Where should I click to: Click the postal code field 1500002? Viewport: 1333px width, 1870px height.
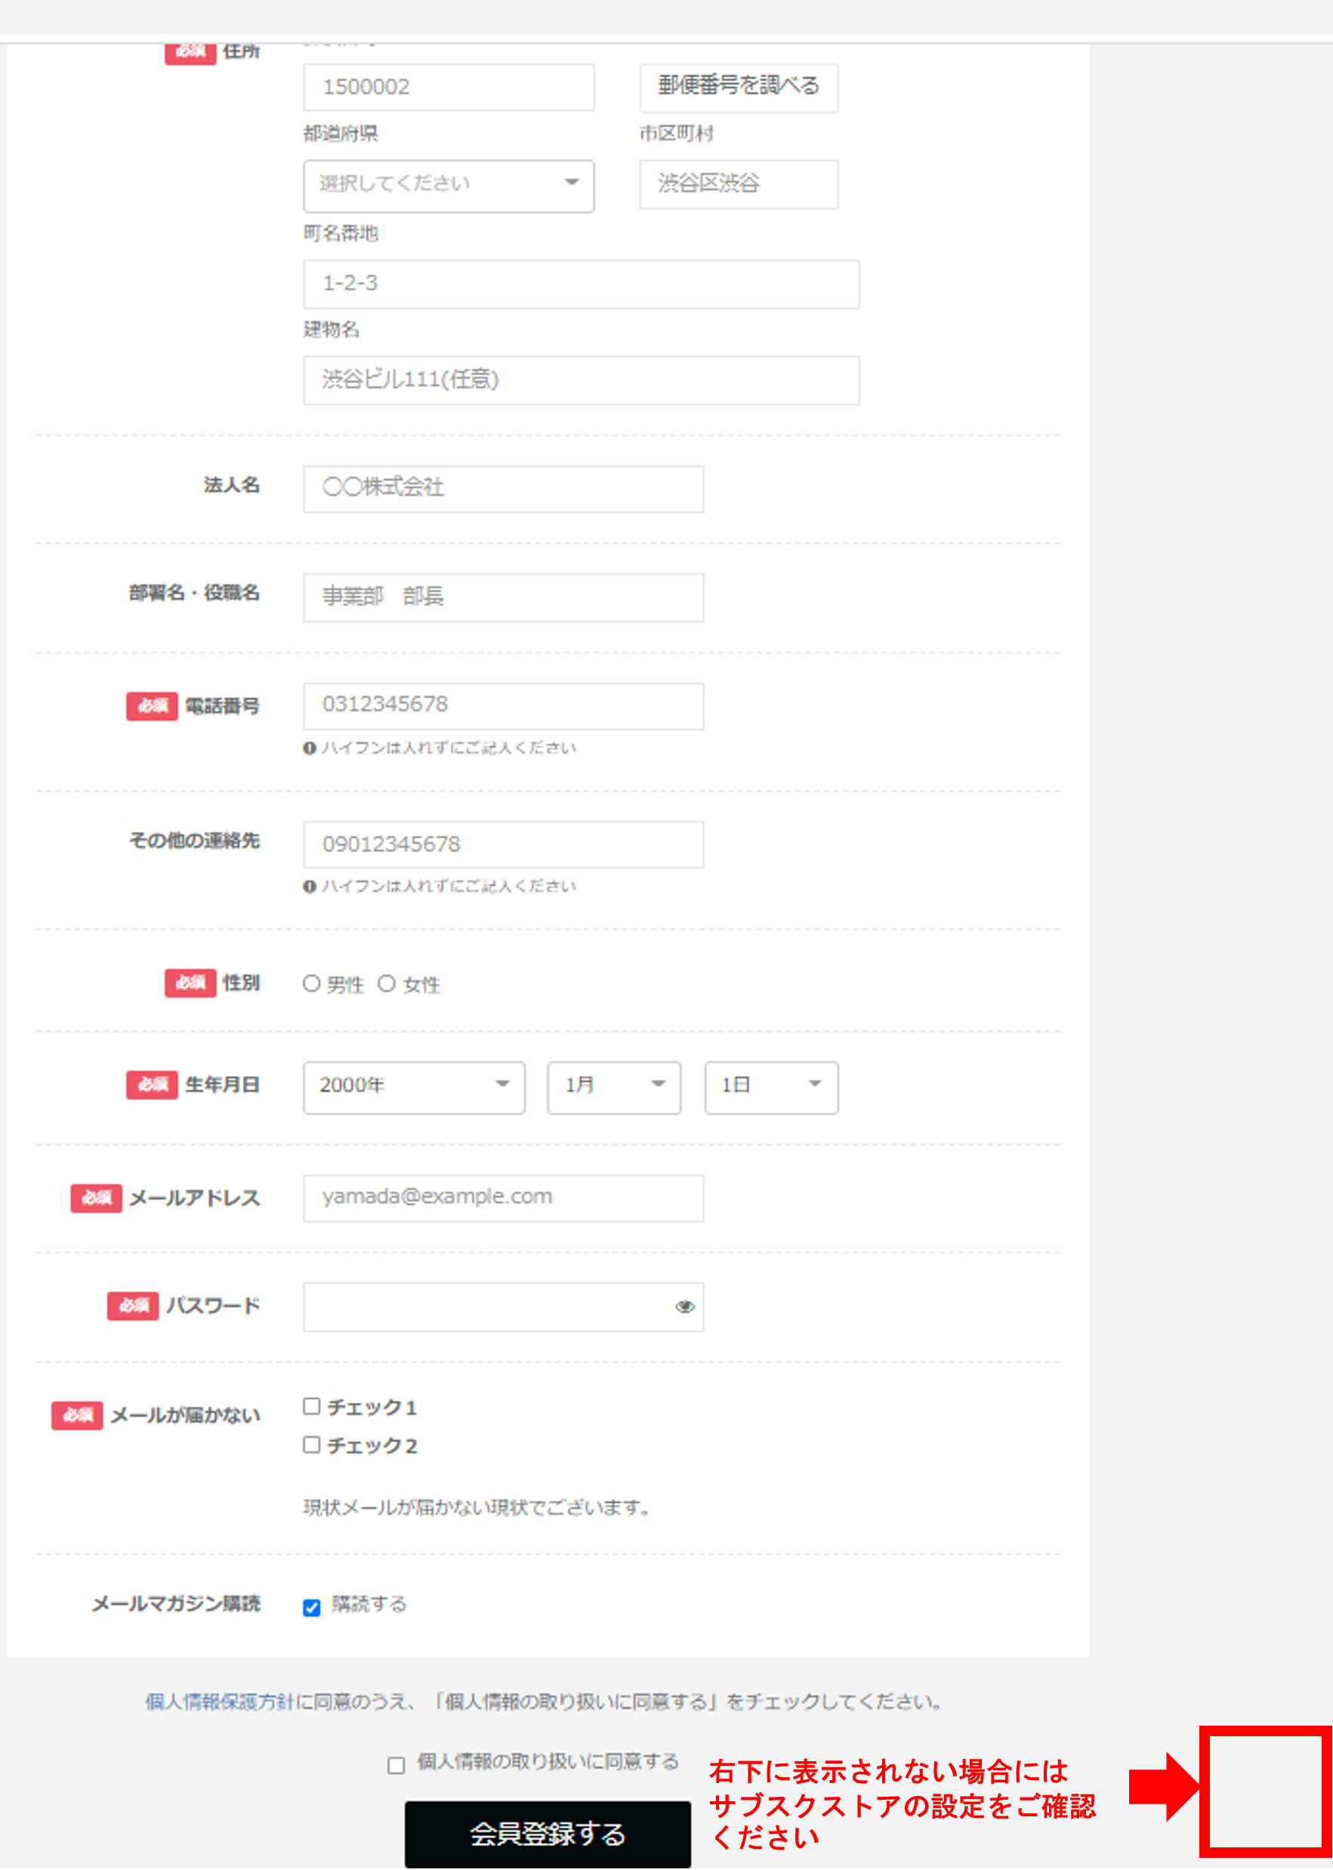tap(449, 87)
